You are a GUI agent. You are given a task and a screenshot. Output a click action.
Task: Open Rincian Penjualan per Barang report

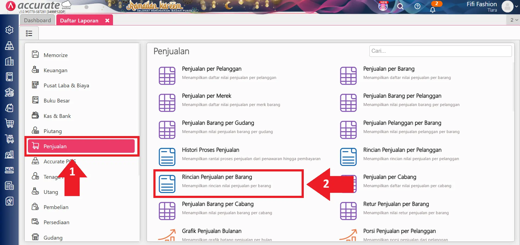click(x=217, y=177)
